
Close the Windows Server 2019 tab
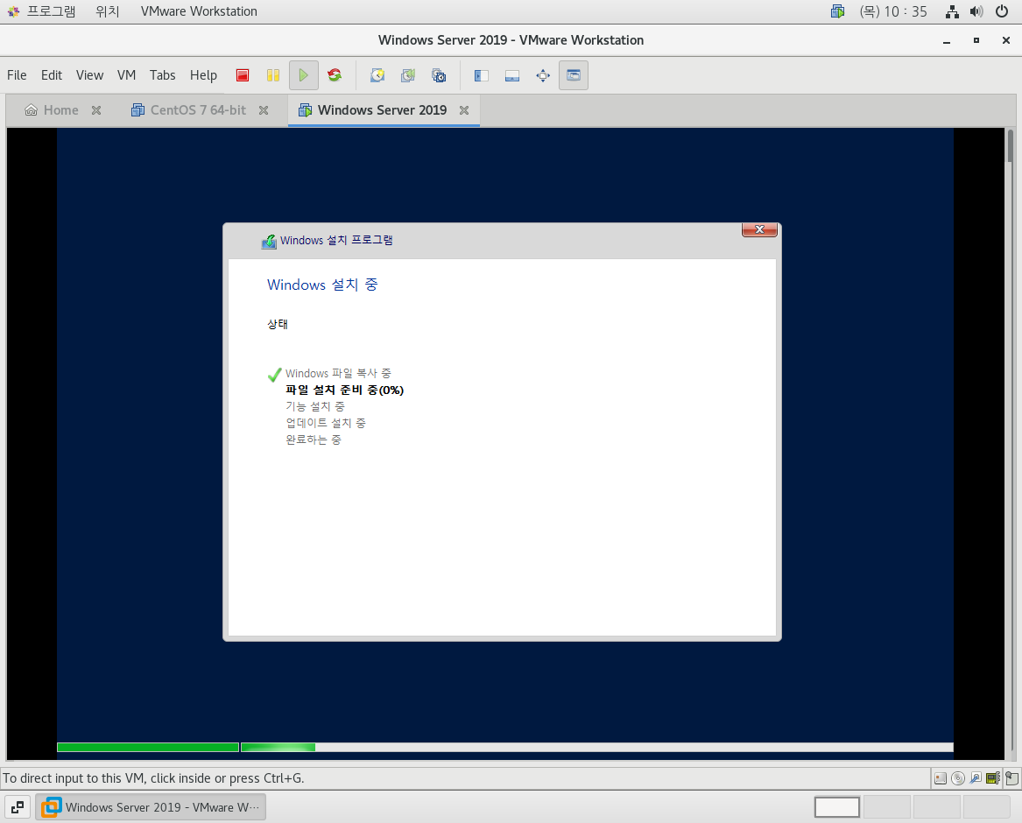(464, 110)
